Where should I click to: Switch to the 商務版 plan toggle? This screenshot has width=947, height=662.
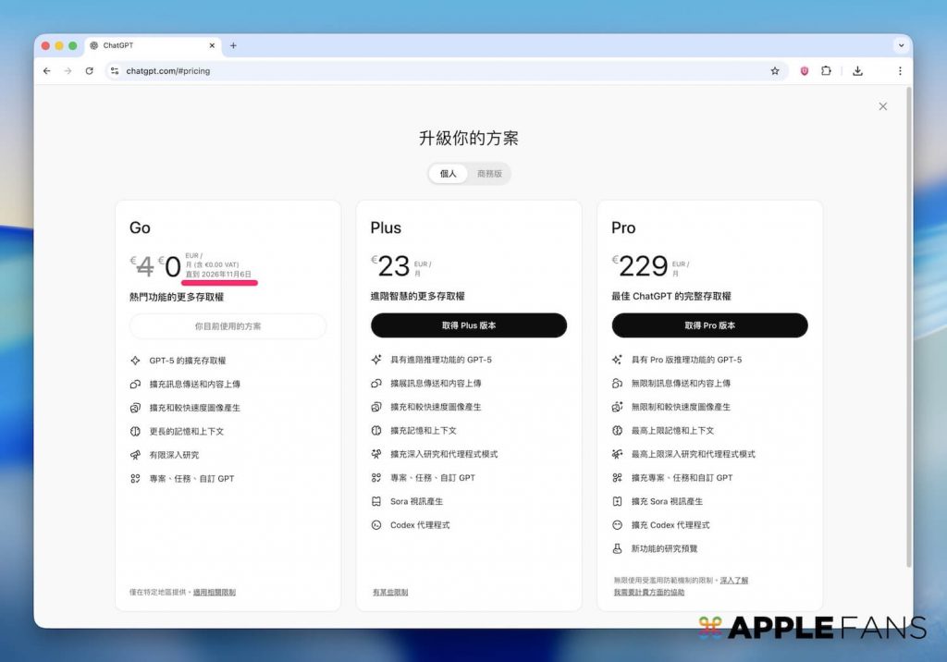(x=489, y=174)
